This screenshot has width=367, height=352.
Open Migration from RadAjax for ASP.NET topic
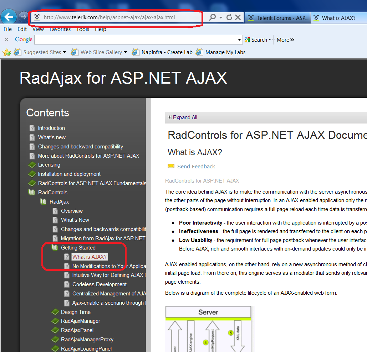tap(103, 238)
